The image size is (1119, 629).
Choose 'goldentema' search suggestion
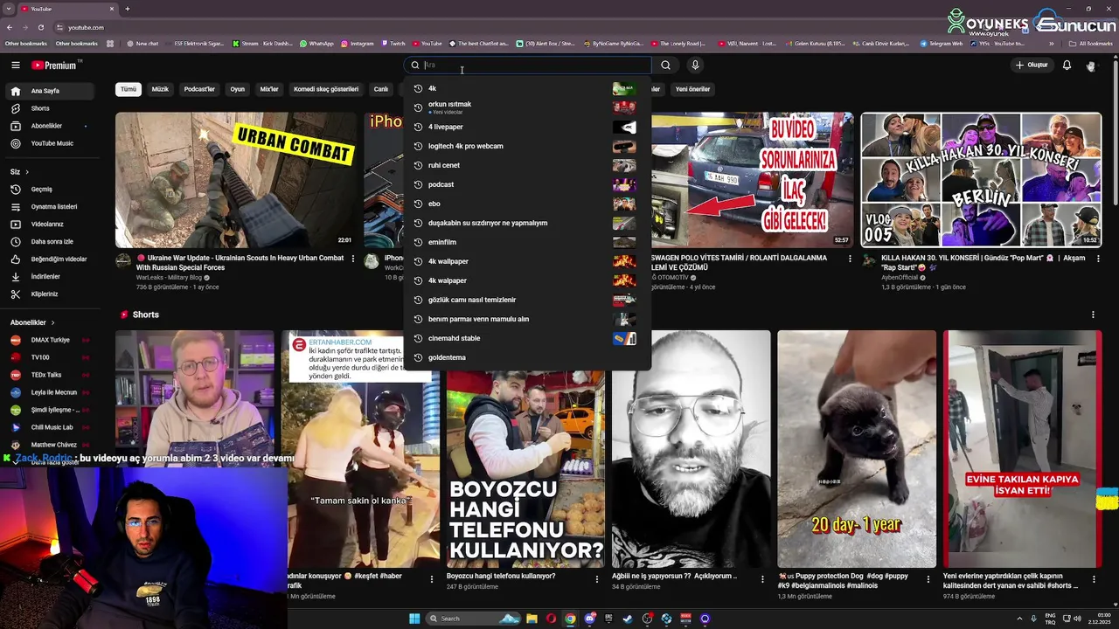527,357
